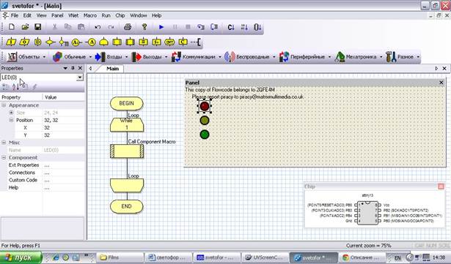Save the project with the floppy disk icon

click(37, 27)
